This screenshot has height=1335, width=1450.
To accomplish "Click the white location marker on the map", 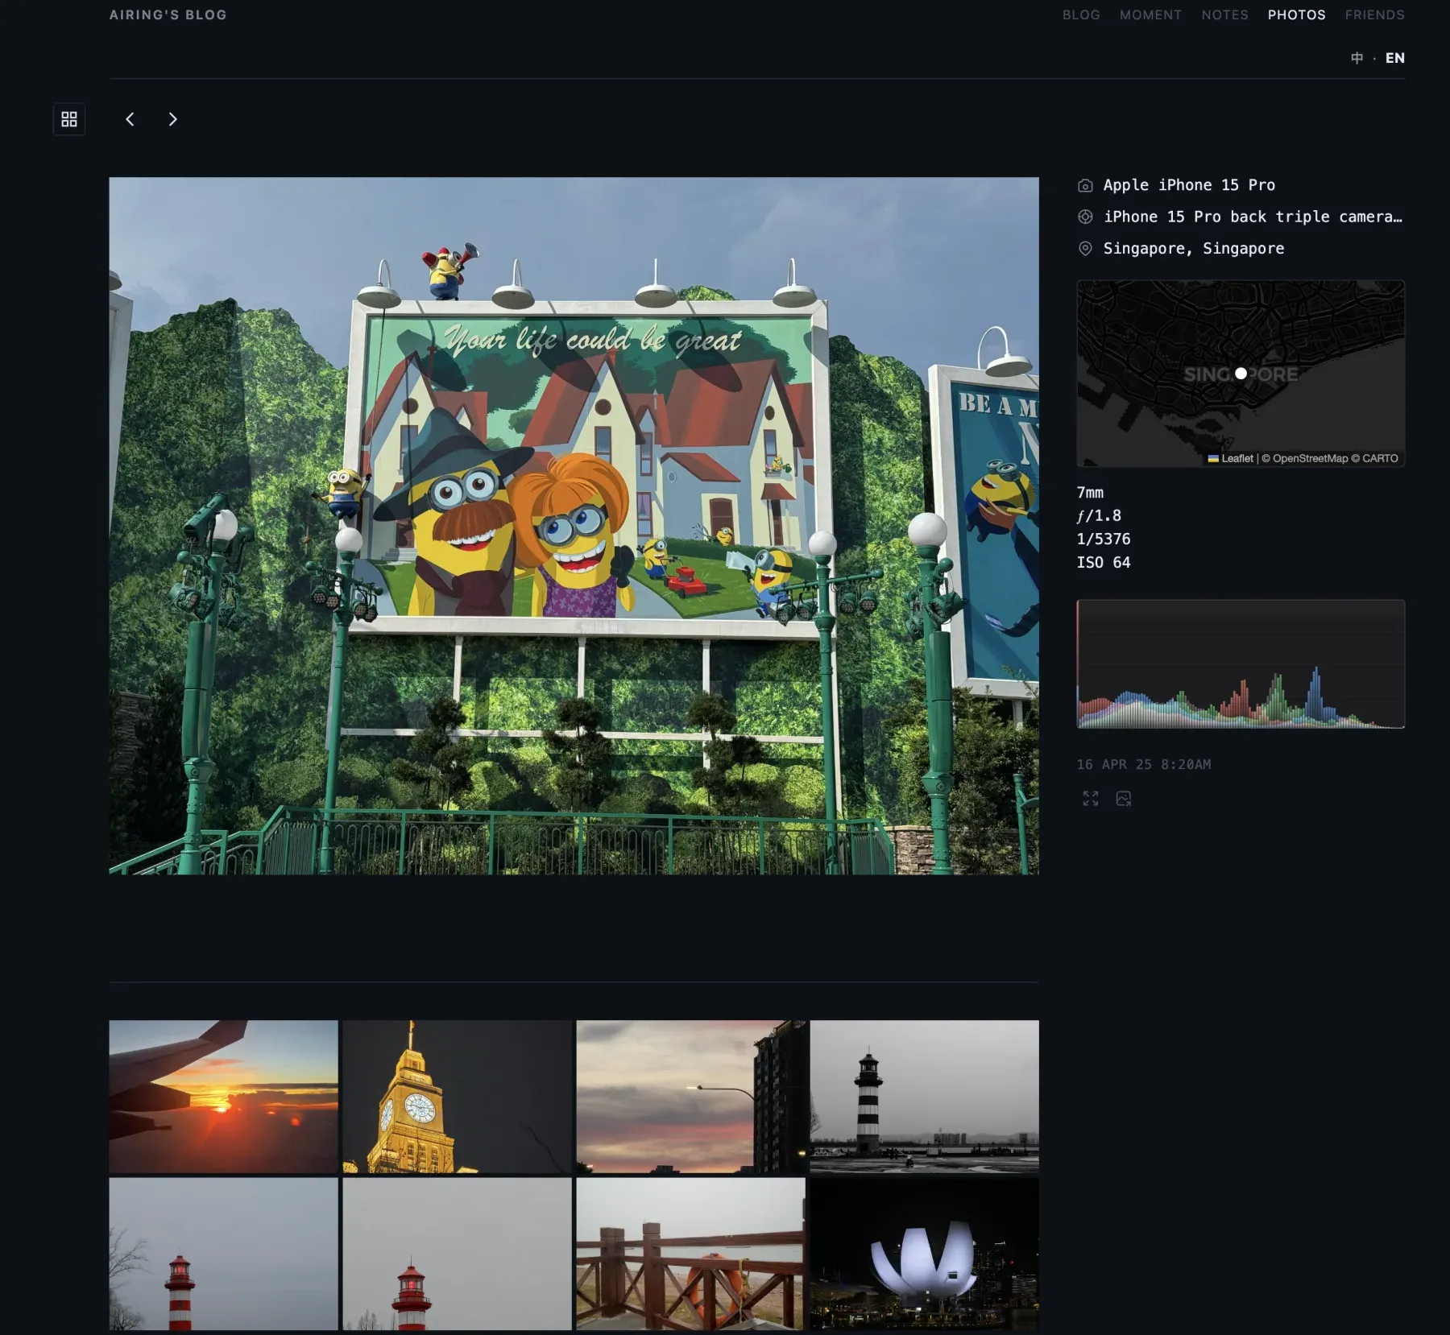I will (1241, 374).
